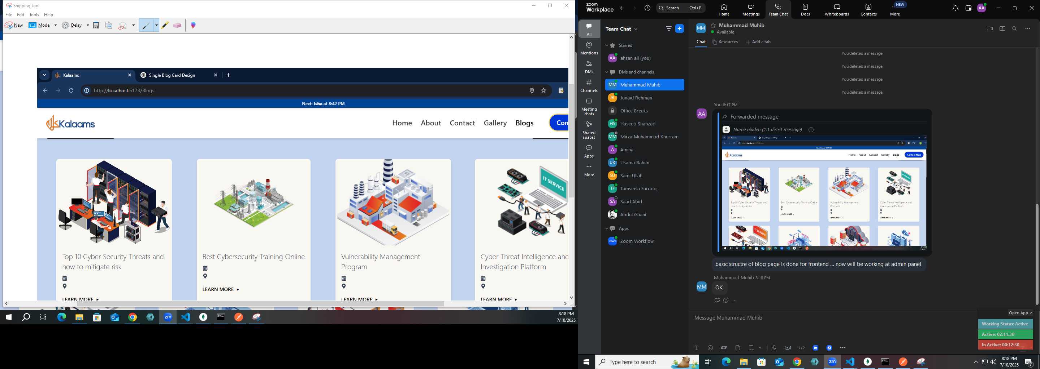Open the GIF picker in message toolbar
Image resolution: width=1040 pixels, height=369 pixels.
click(724, 348)
